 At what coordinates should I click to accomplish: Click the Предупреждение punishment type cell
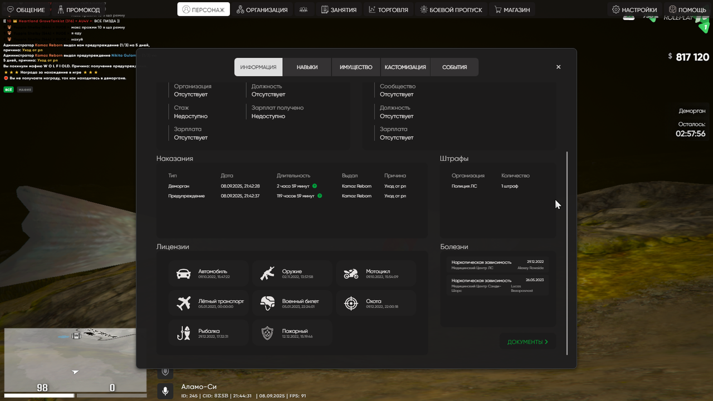[x=187, y=196]
